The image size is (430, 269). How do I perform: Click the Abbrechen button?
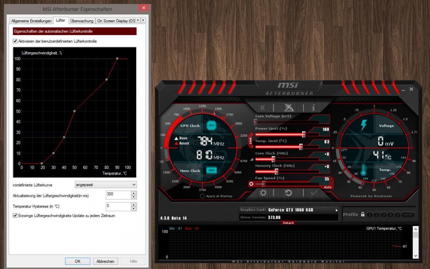click(106, 261)
